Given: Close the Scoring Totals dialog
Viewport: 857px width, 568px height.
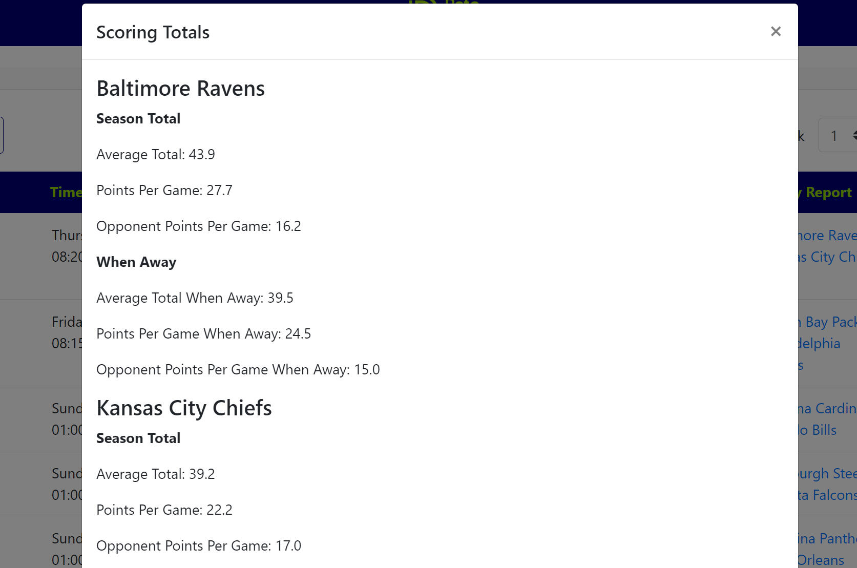Looking at the screenshot, I should click(776, 32).
